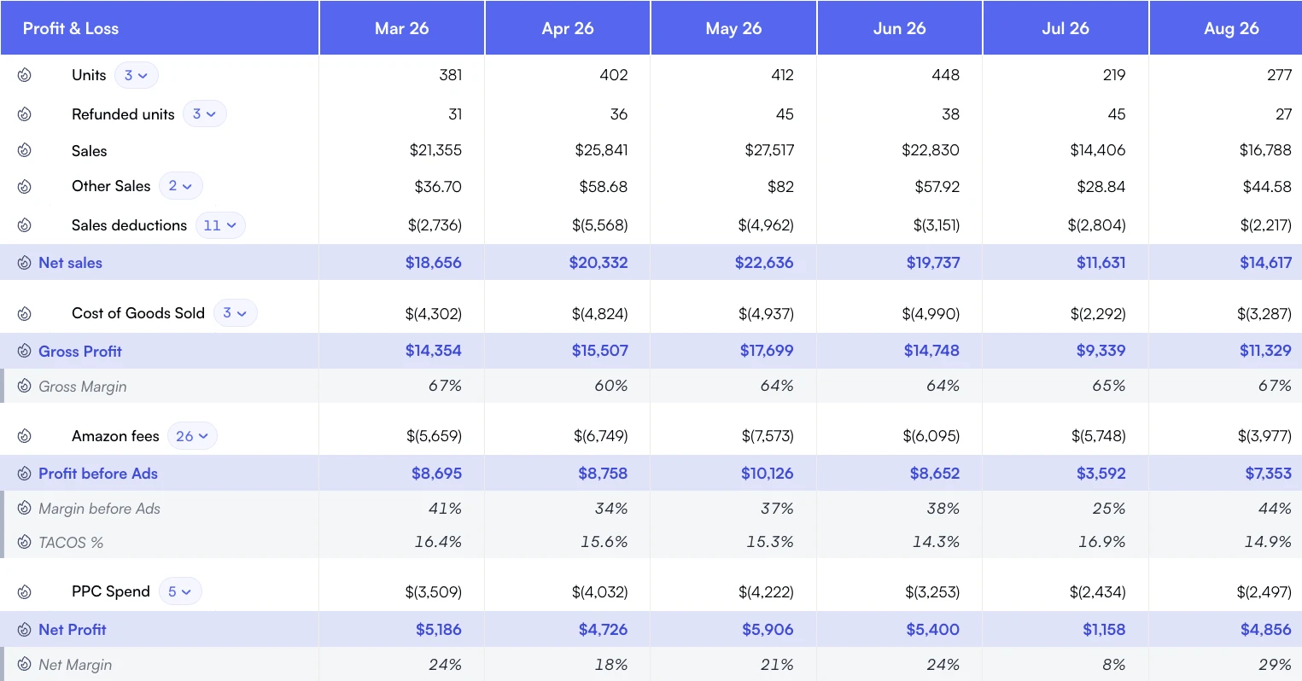The image size is (1302, 681).
Task: Expand the Sales deductions 11-item breakdown
Action: tap(220, 225)
